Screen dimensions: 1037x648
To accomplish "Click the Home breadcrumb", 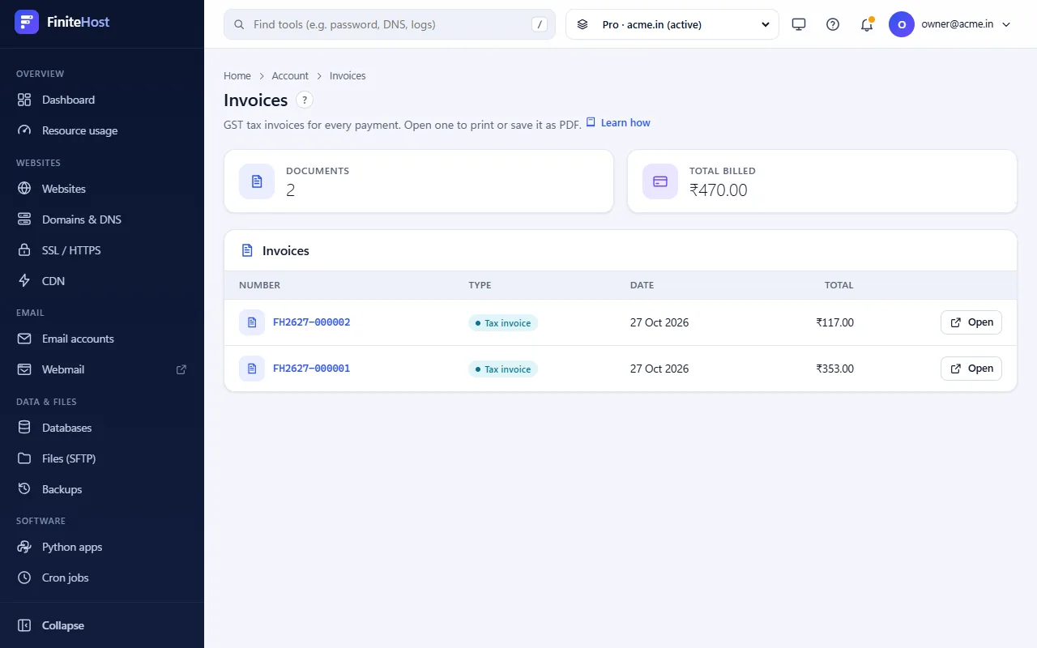I will click(x=237, y=75).
